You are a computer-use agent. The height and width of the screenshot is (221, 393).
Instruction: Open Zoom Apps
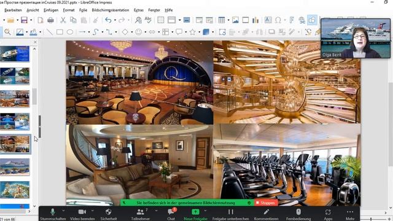[328, 214]
